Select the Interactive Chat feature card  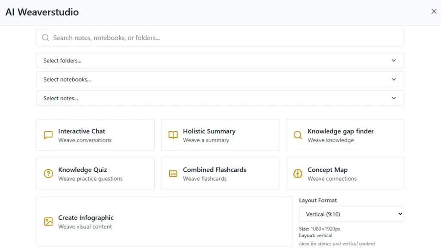[x=95, y=135]
